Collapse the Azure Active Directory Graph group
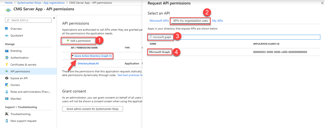Image resolution: width=325 pixels, height=128 pixels. point(73,56)
